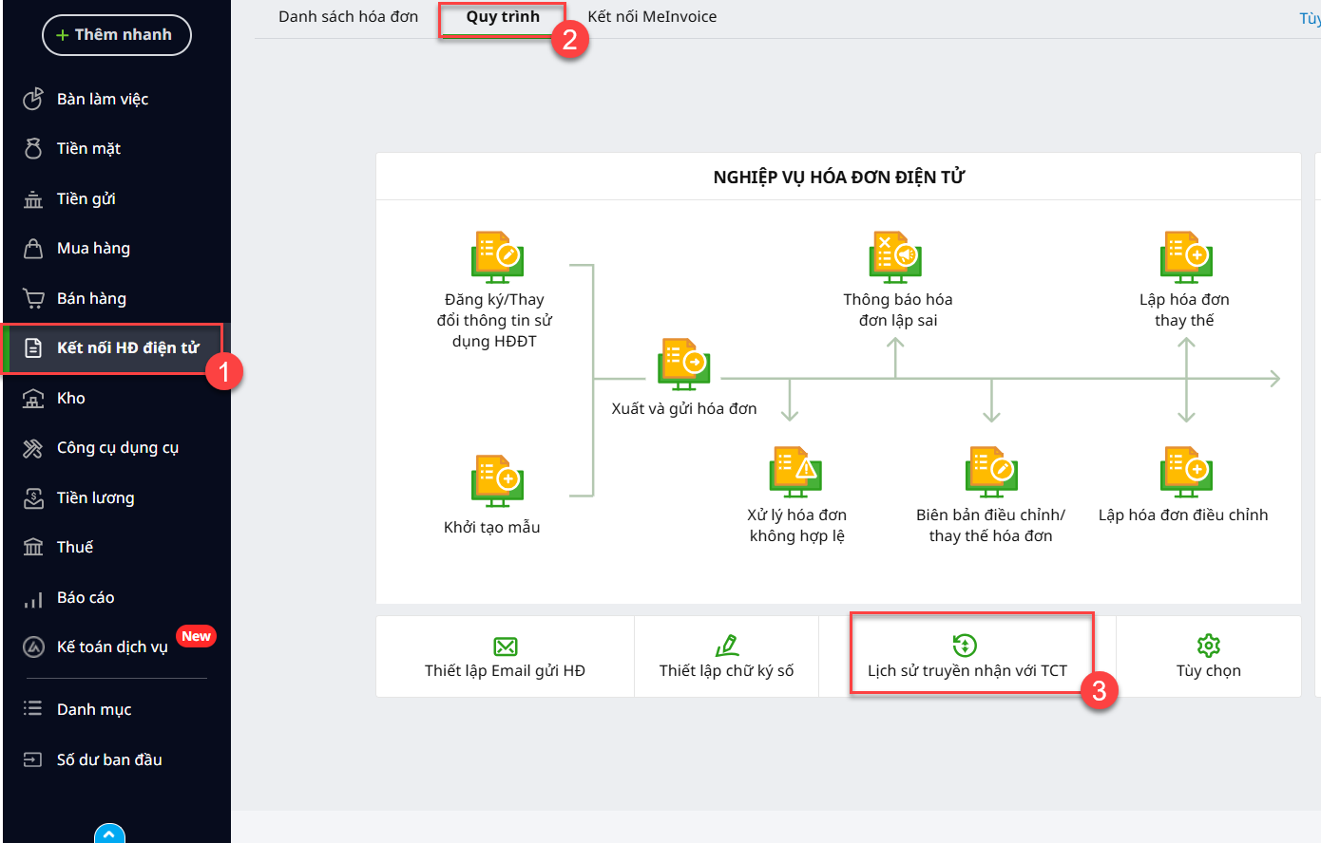Viewport: 1321px width, 843px height.
Task: Open Thiết lập chữ ký số
Action: (x=726, y=657)
